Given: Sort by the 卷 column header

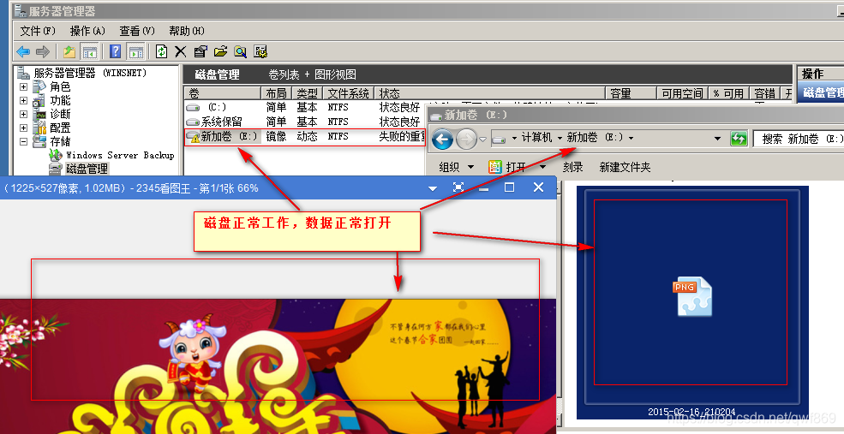Looking at the screenshot, I should [x=222, y=93].
